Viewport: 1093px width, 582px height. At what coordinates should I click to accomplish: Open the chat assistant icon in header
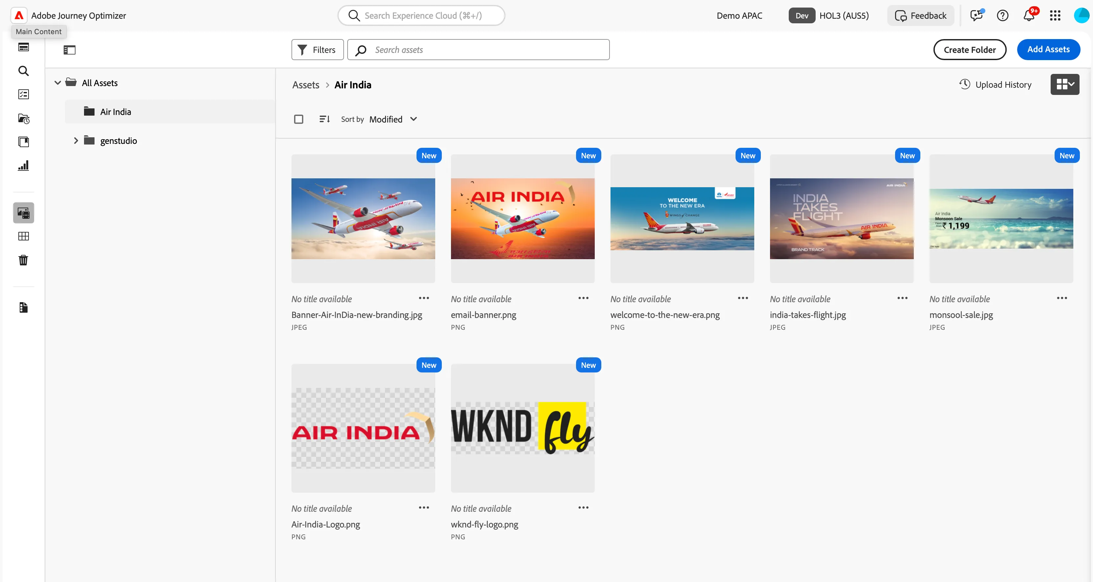[976, 16]
